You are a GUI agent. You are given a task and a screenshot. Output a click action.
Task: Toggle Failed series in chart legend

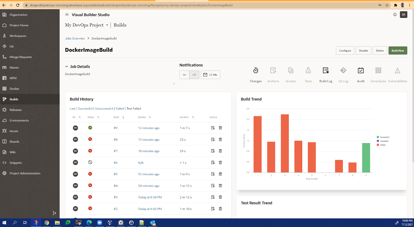[381, 145]
